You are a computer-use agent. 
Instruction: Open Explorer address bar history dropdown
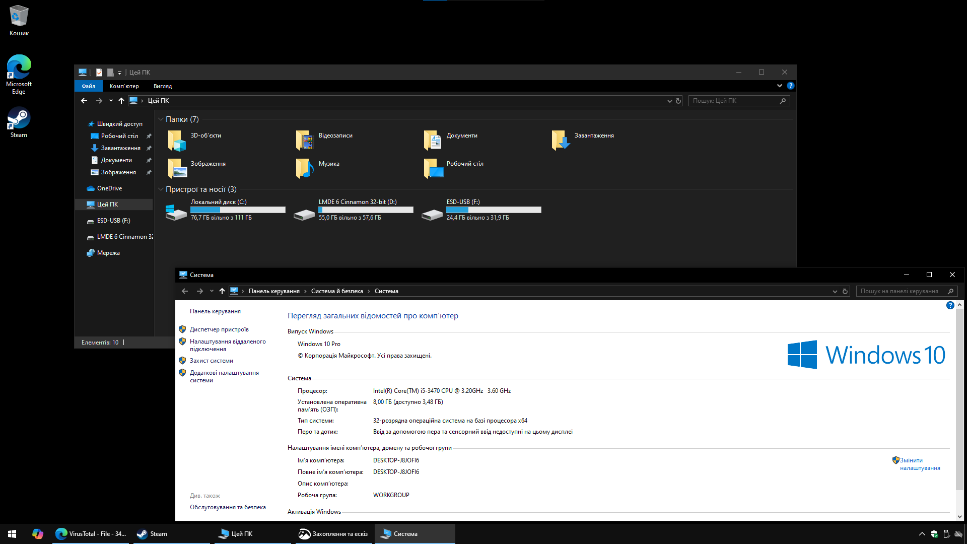click(x=669, y=101)
